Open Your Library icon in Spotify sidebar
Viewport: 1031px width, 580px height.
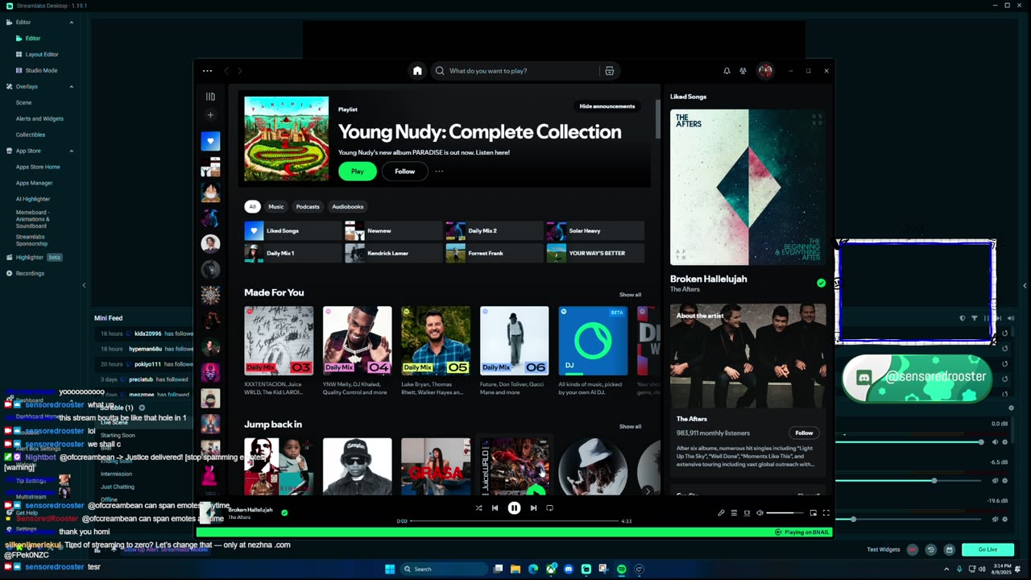[x=210, y=97]
